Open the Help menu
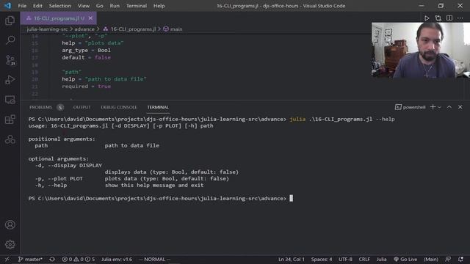The width and height of the screenshot is (470, 264). point(159,6)
